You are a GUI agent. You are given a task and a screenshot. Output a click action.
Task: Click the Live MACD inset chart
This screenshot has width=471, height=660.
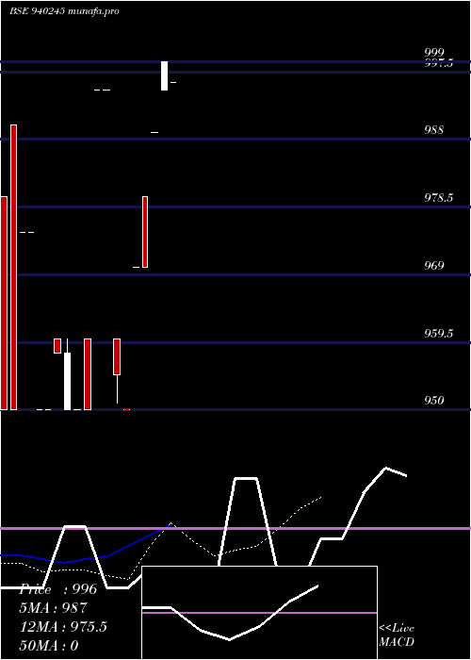point(259,613)
